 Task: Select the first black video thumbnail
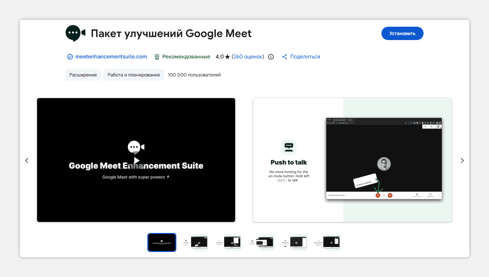tap(162, 242)
